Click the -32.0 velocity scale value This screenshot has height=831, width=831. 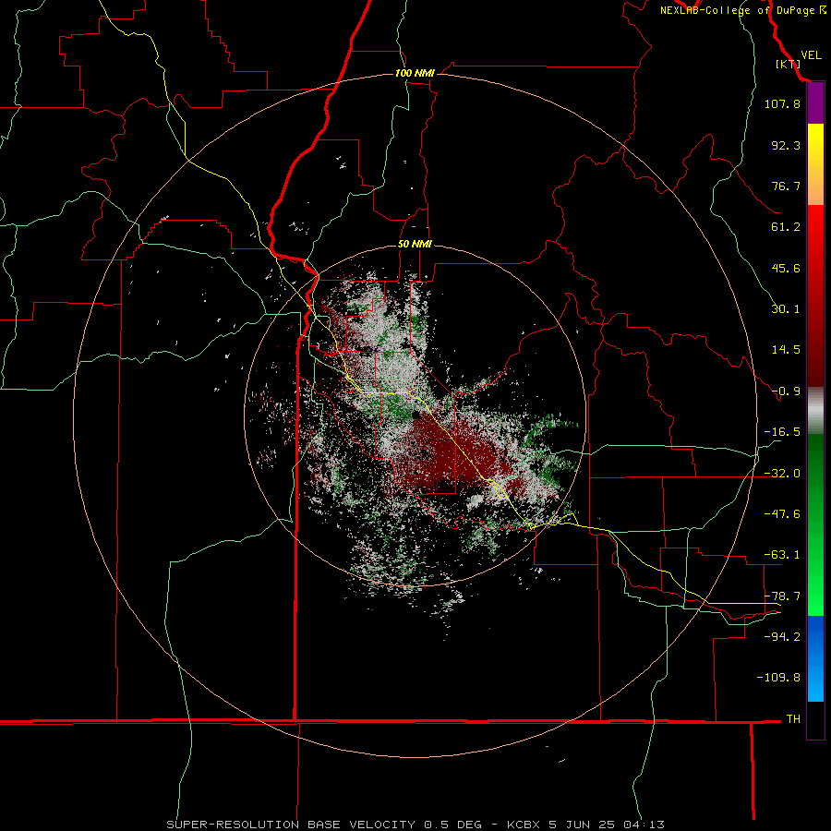[x=782, y=474]
